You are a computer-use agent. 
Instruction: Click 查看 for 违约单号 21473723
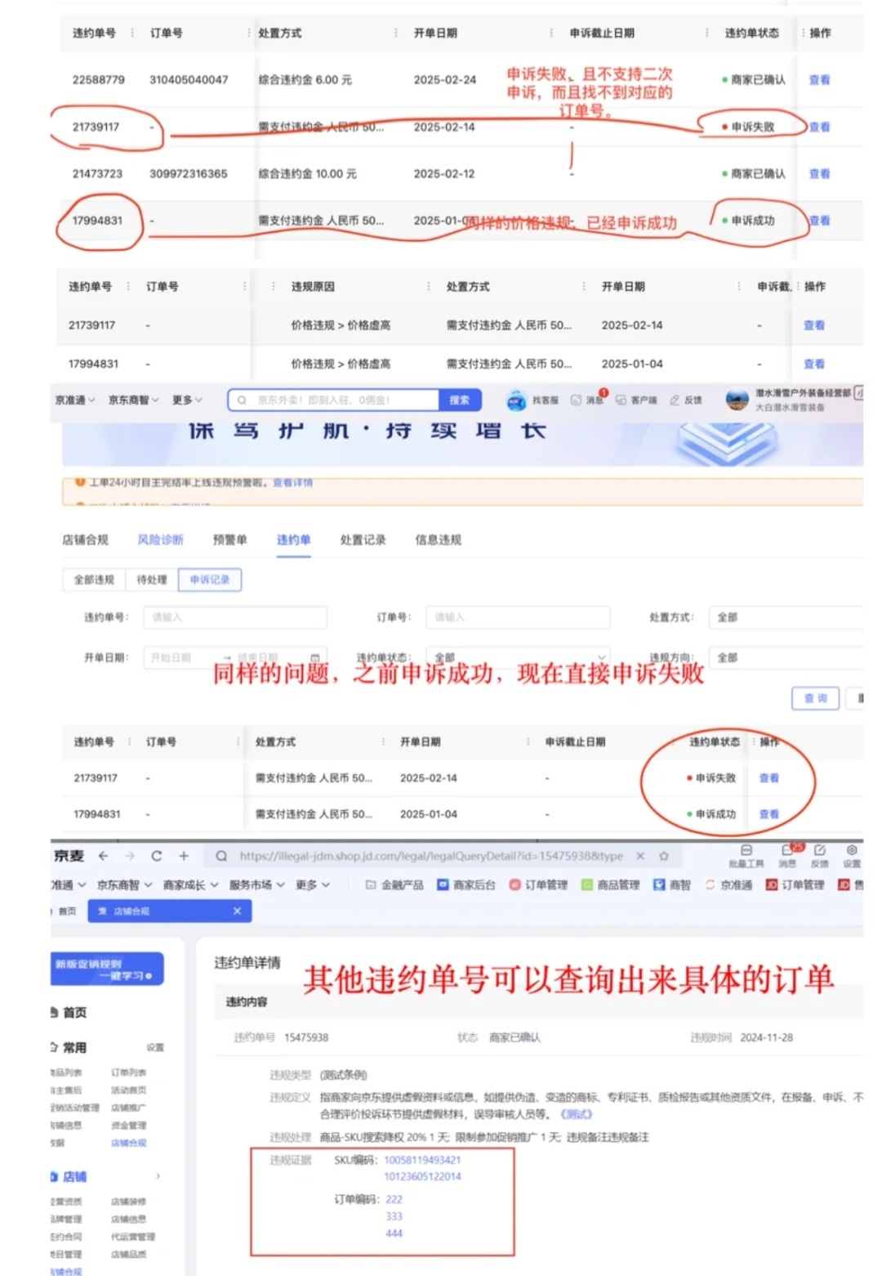click(819, 173)
